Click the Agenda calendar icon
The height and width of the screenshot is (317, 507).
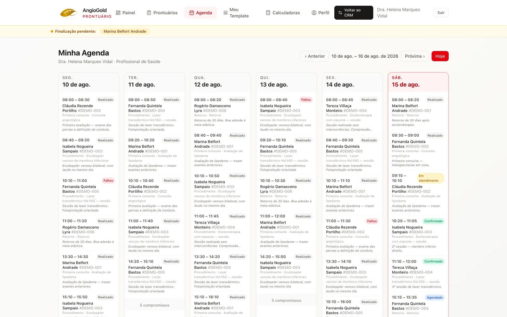tap(192, 13)
